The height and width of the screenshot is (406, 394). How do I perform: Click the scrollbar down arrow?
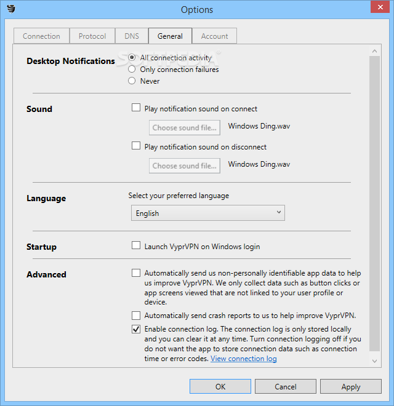coord(374,361)
